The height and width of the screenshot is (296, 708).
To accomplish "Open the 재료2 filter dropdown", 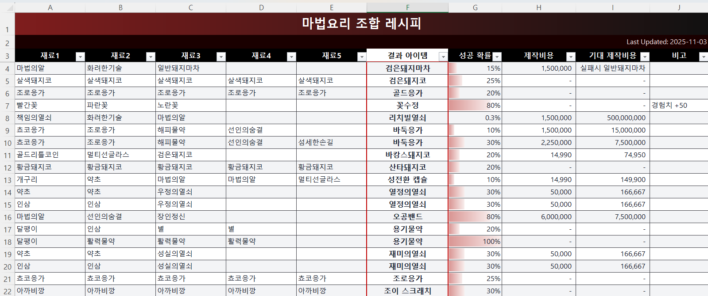I will (x=151, y=57).
